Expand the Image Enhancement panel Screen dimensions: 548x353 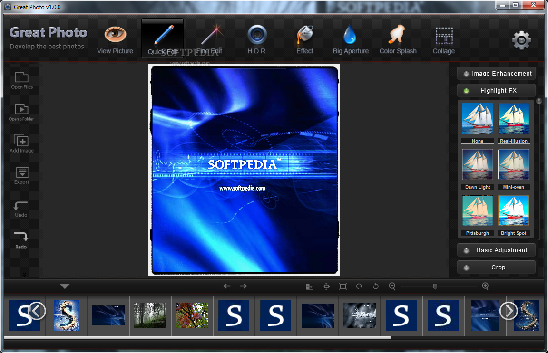pyautogui.click(x=496, y=73)
